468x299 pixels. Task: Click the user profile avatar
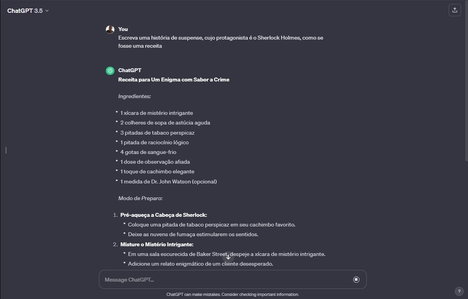pyautogui.click(x=110, y=29)
